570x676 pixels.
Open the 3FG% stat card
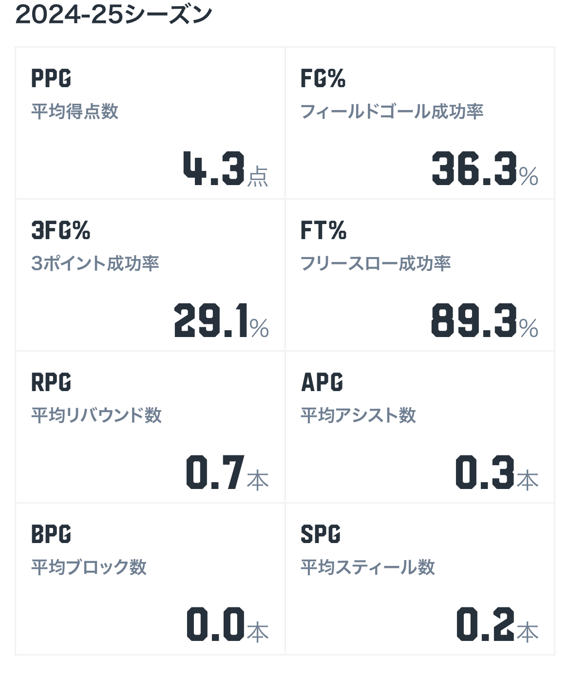[x=150, y=275]
